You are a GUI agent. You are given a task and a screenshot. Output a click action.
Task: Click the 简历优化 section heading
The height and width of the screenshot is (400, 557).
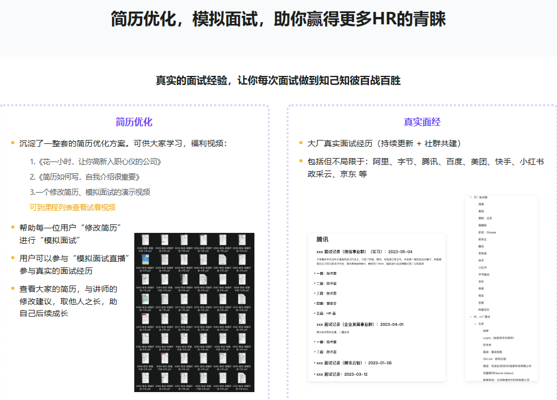tap(134, 122)
